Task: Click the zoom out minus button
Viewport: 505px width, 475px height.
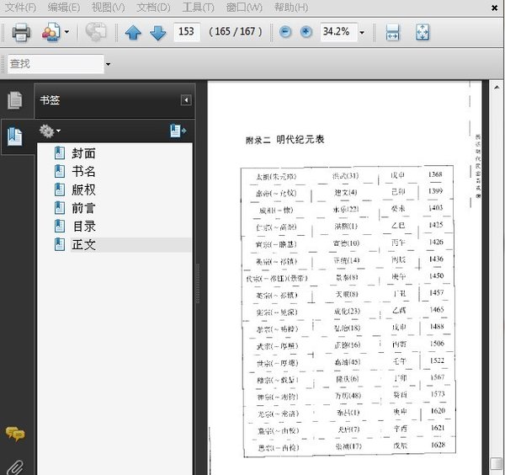Action: click(x=286, y=32)
